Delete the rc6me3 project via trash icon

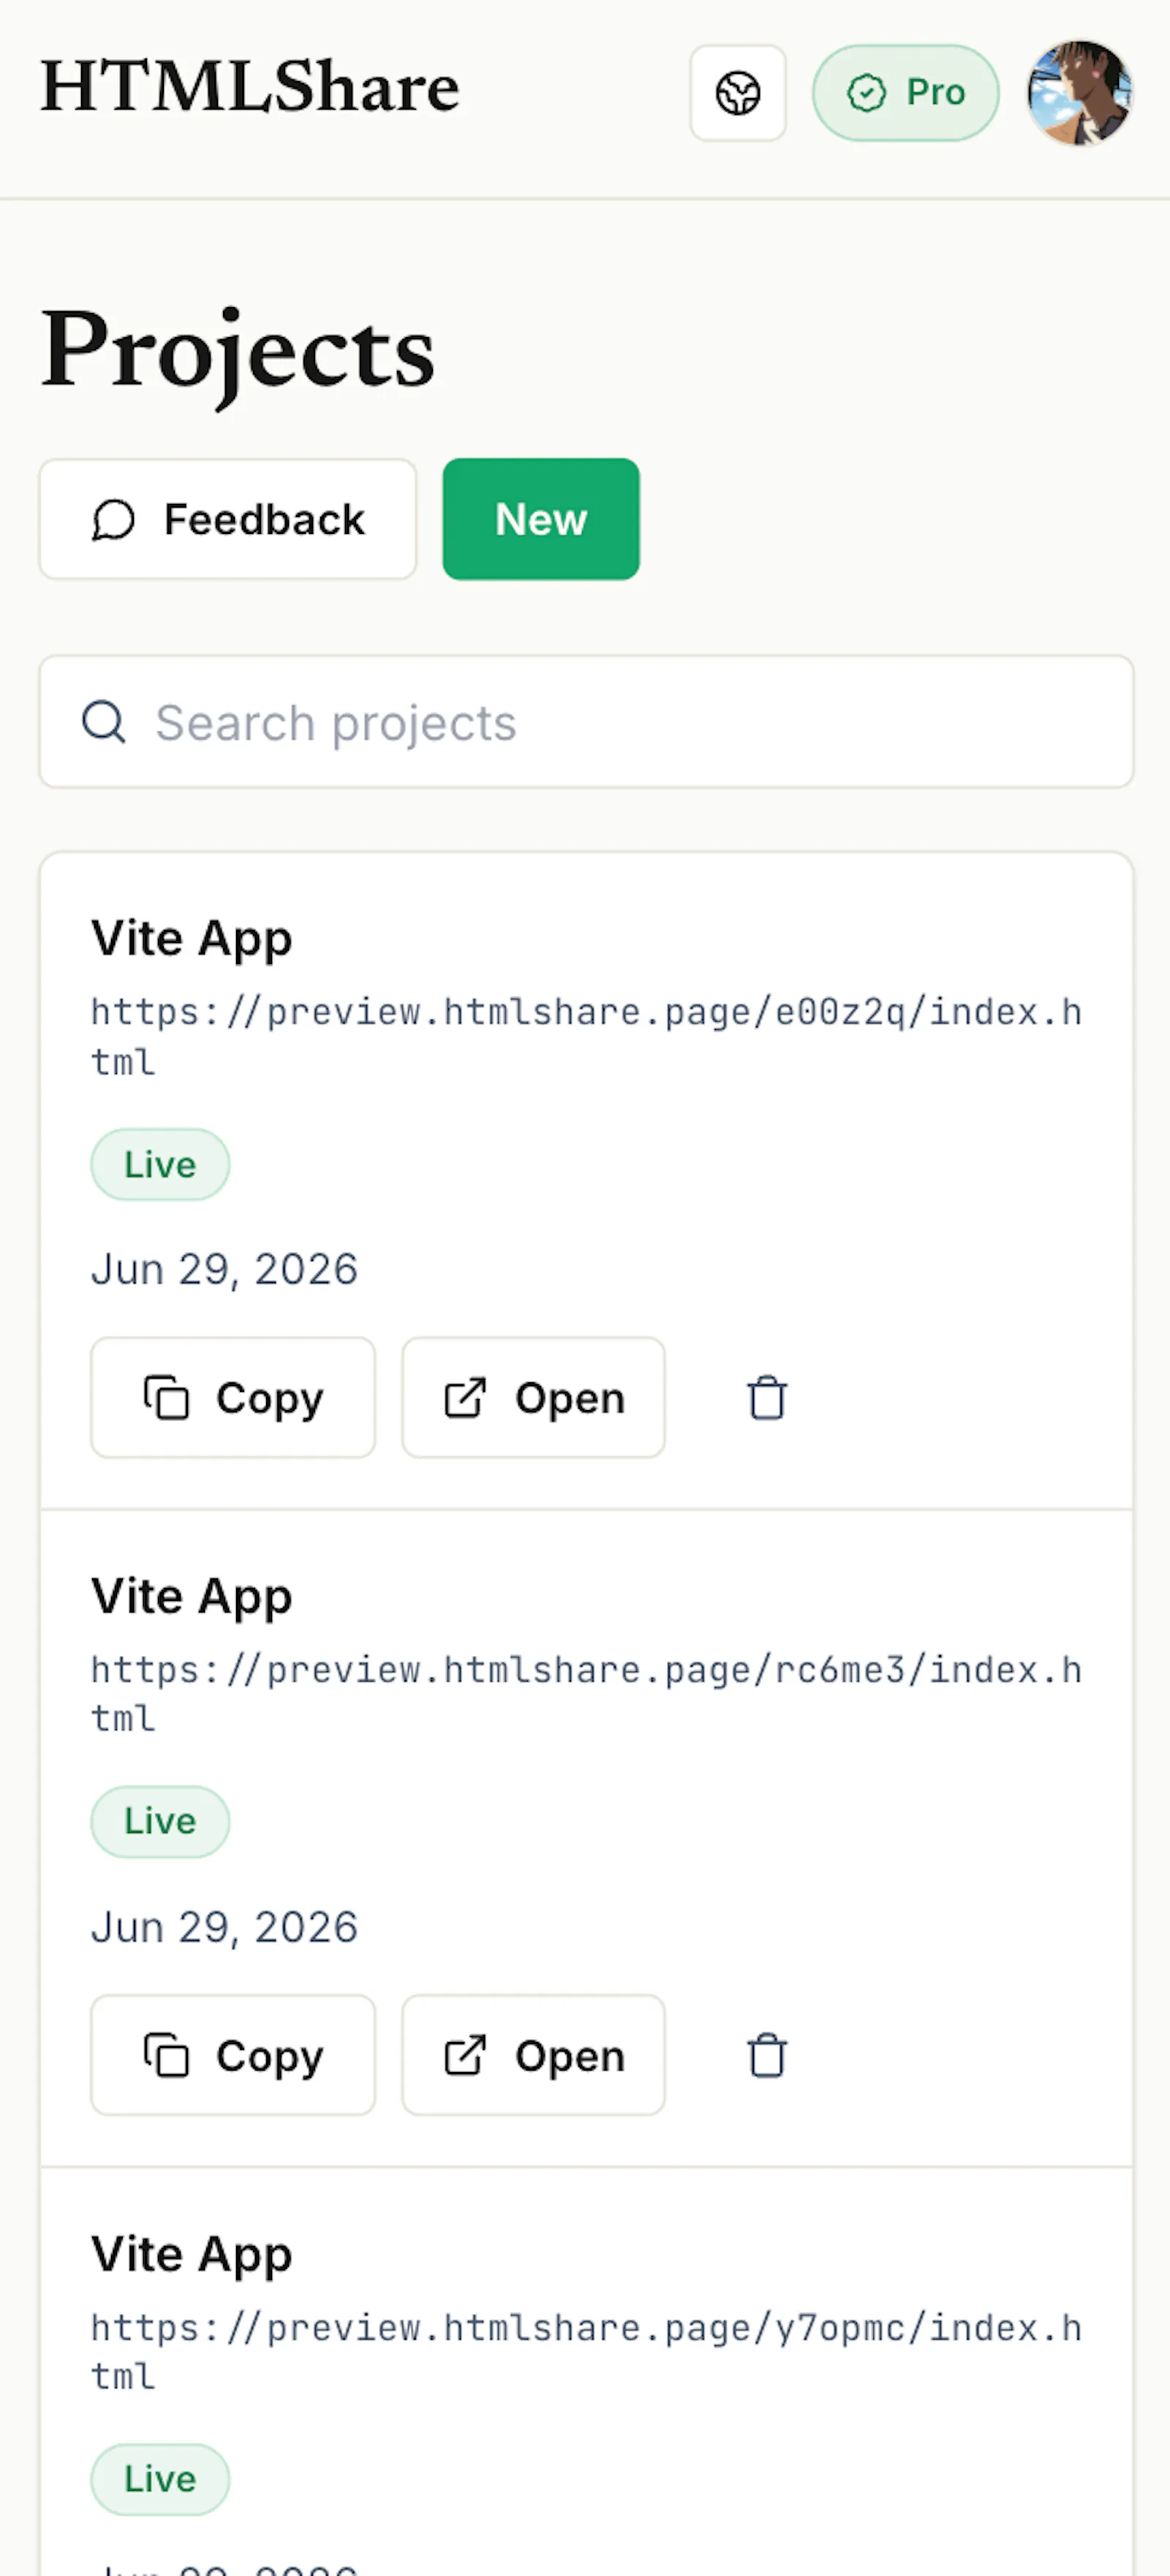[x=767, y=2055]
